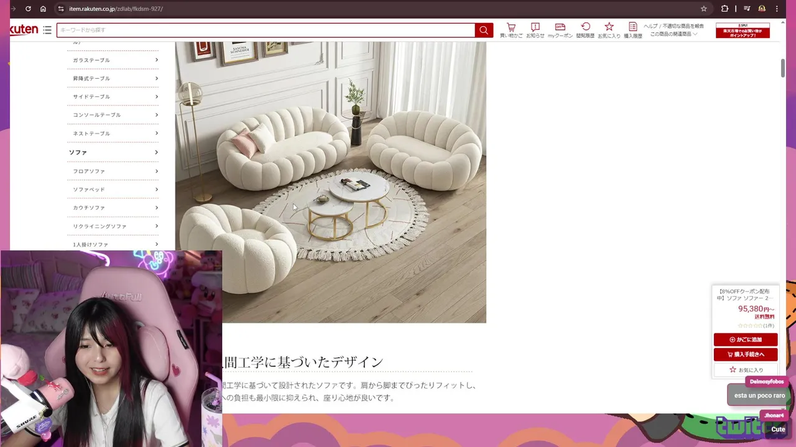Image resolution: width=796 pixels, height=447 pixels.
Task: Open media controls icon in browser toolbar
Action: [747, 9]
